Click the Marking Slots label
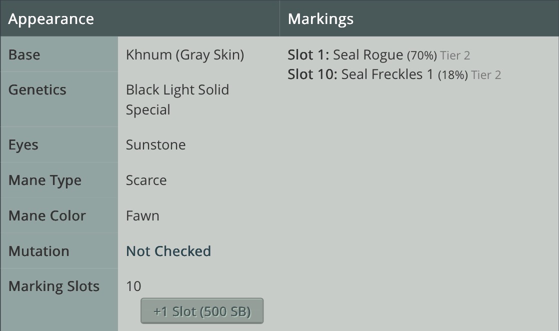This screenshot has width=559, height=331. click(54, 286)
